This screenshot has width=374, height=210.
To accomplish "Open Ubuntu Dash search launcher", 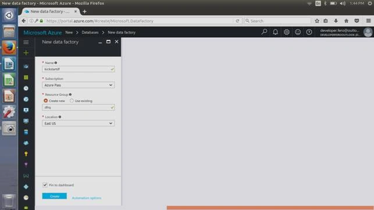I will [9, 16].
